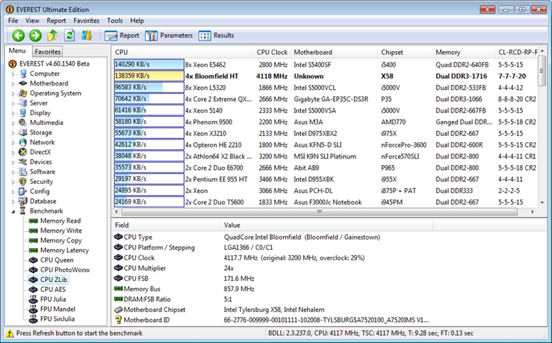Click the results list horizontal scrollbar thumb
This screenshot has height=343, width=552.
click(319, 211)
